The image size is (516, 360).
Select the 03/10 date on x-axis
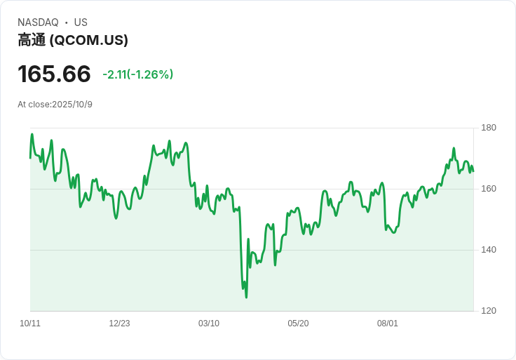209,324
